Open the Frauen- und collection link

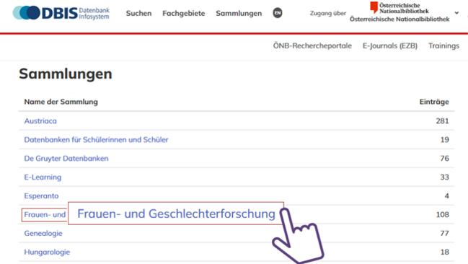point(45,215)
